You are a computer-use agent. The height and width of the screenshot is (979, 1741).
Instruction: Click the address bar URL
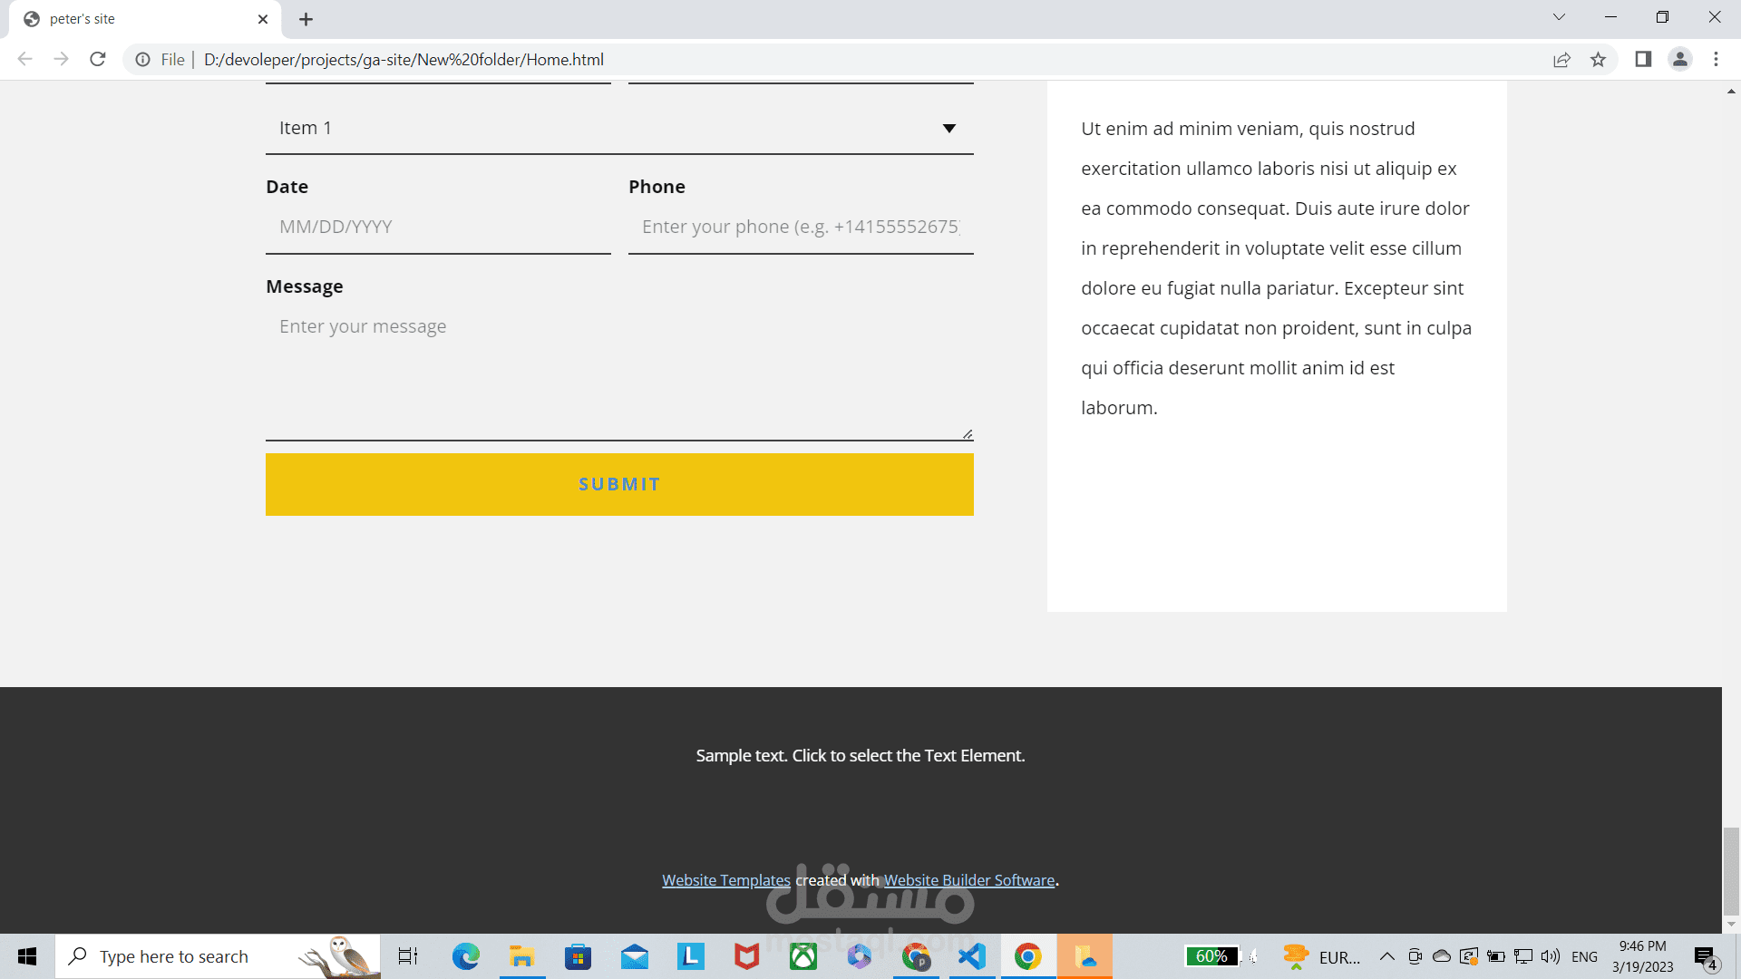[404, 60]
